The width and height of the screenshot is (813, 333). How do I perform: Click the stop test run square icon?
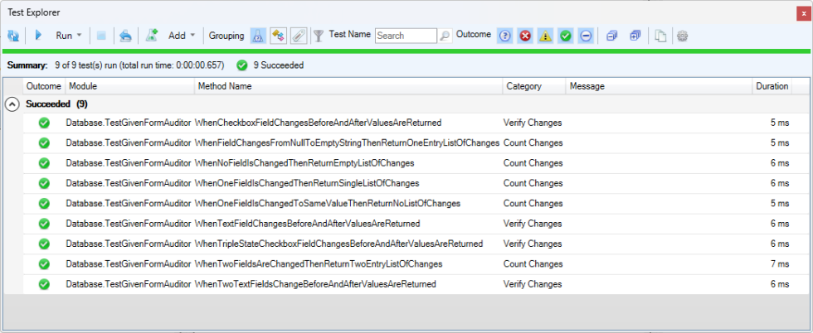tap(101, 36)
